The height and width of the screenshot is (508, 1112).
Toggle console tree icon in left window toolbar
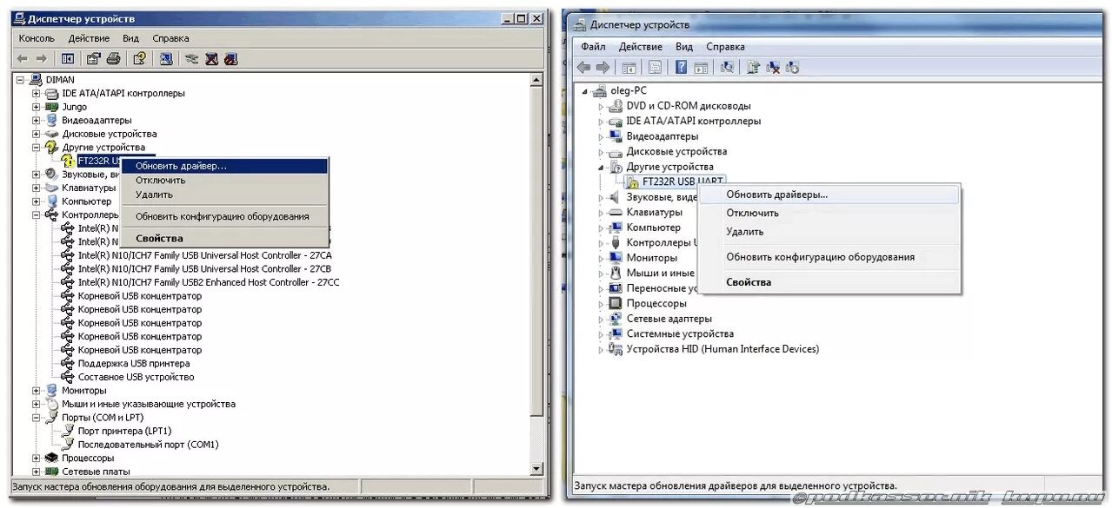pos(68,59)
